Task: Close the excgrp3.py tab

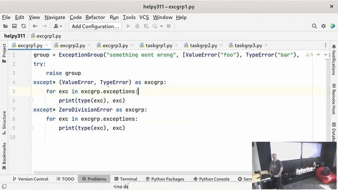Action: click(x=132, y=45)
